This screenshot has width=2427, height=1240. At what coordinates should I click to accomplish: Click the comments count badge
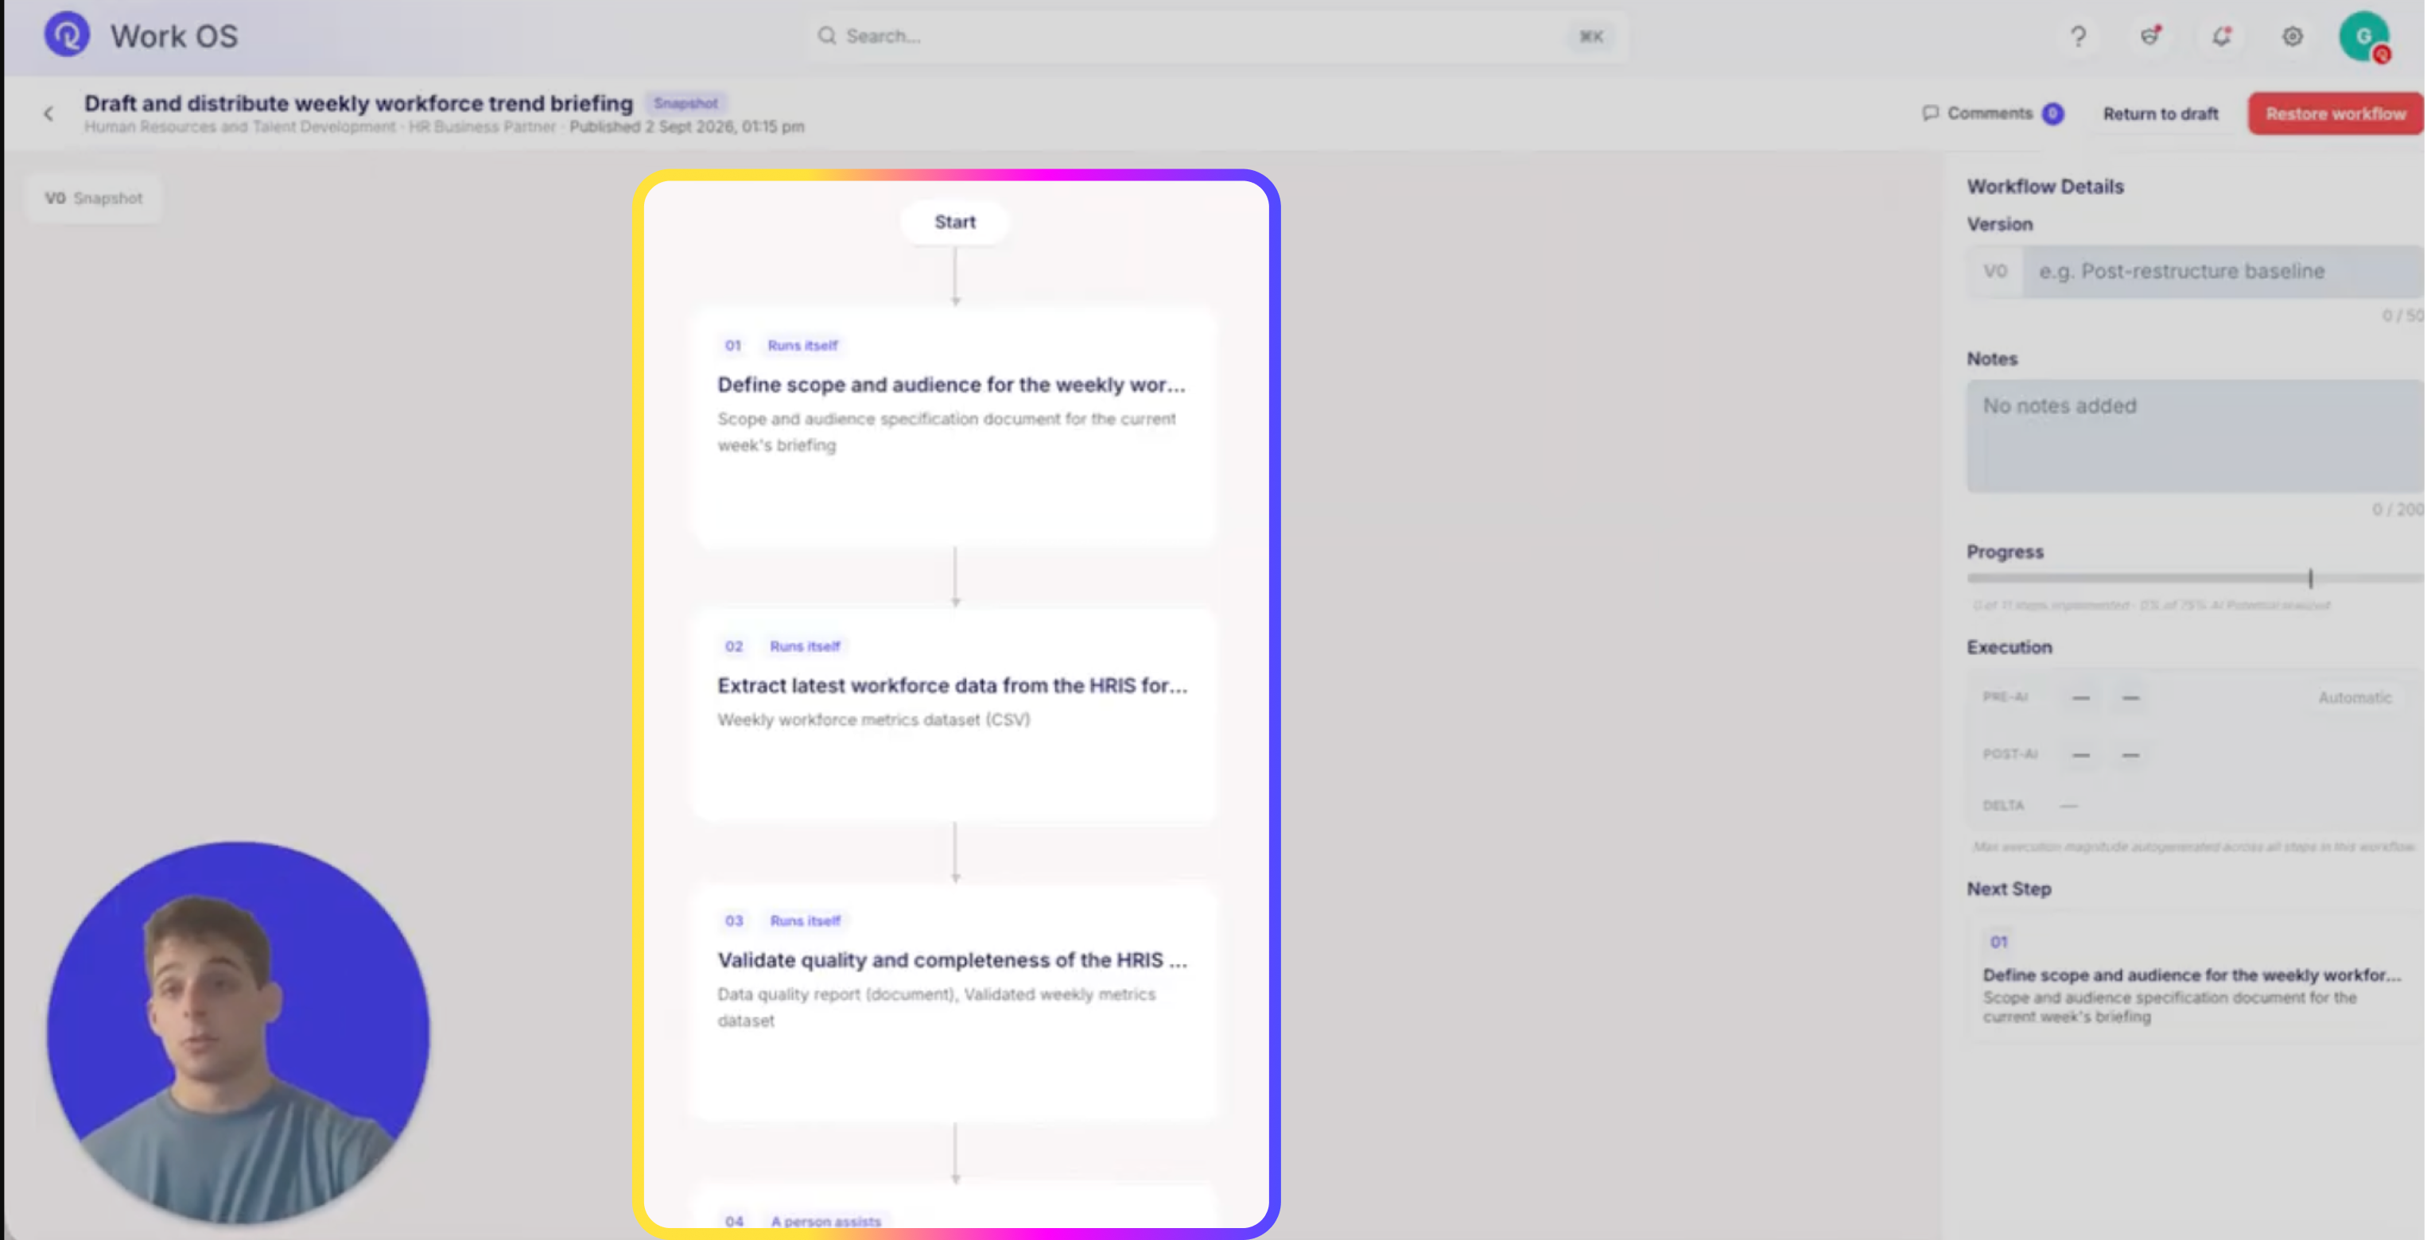[2053, 113]
